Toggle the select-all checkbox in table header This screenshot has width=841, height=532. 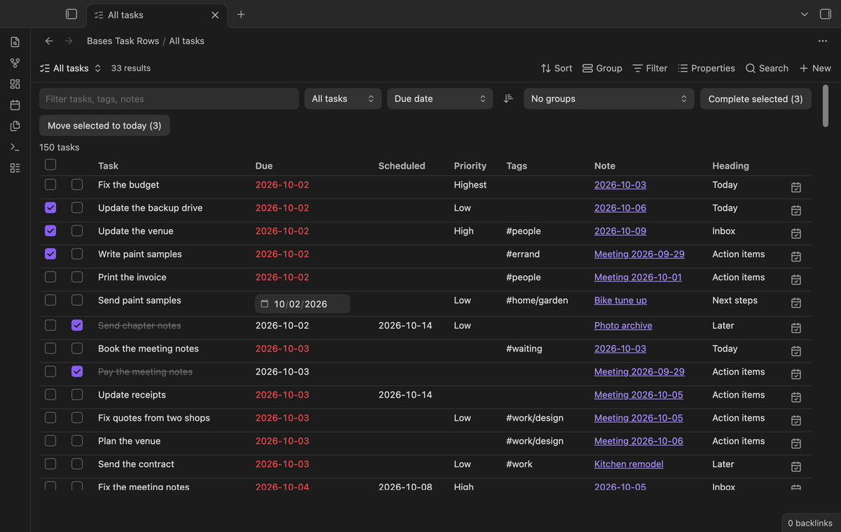coord(50,164)
